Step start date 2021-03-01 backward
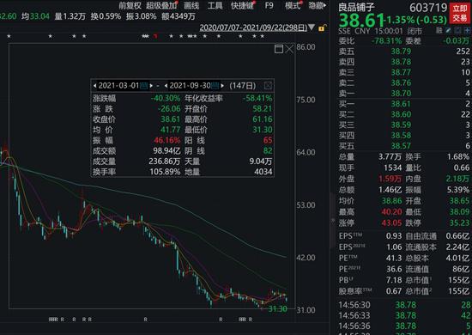Screen dimensions: 472x335 click(x=94, y=86)
